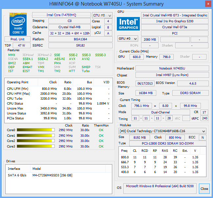The height and width of the screenshot is (198, 213).
Task: Open the GPU #0 selector dropdown
Action: coord(128,39)
